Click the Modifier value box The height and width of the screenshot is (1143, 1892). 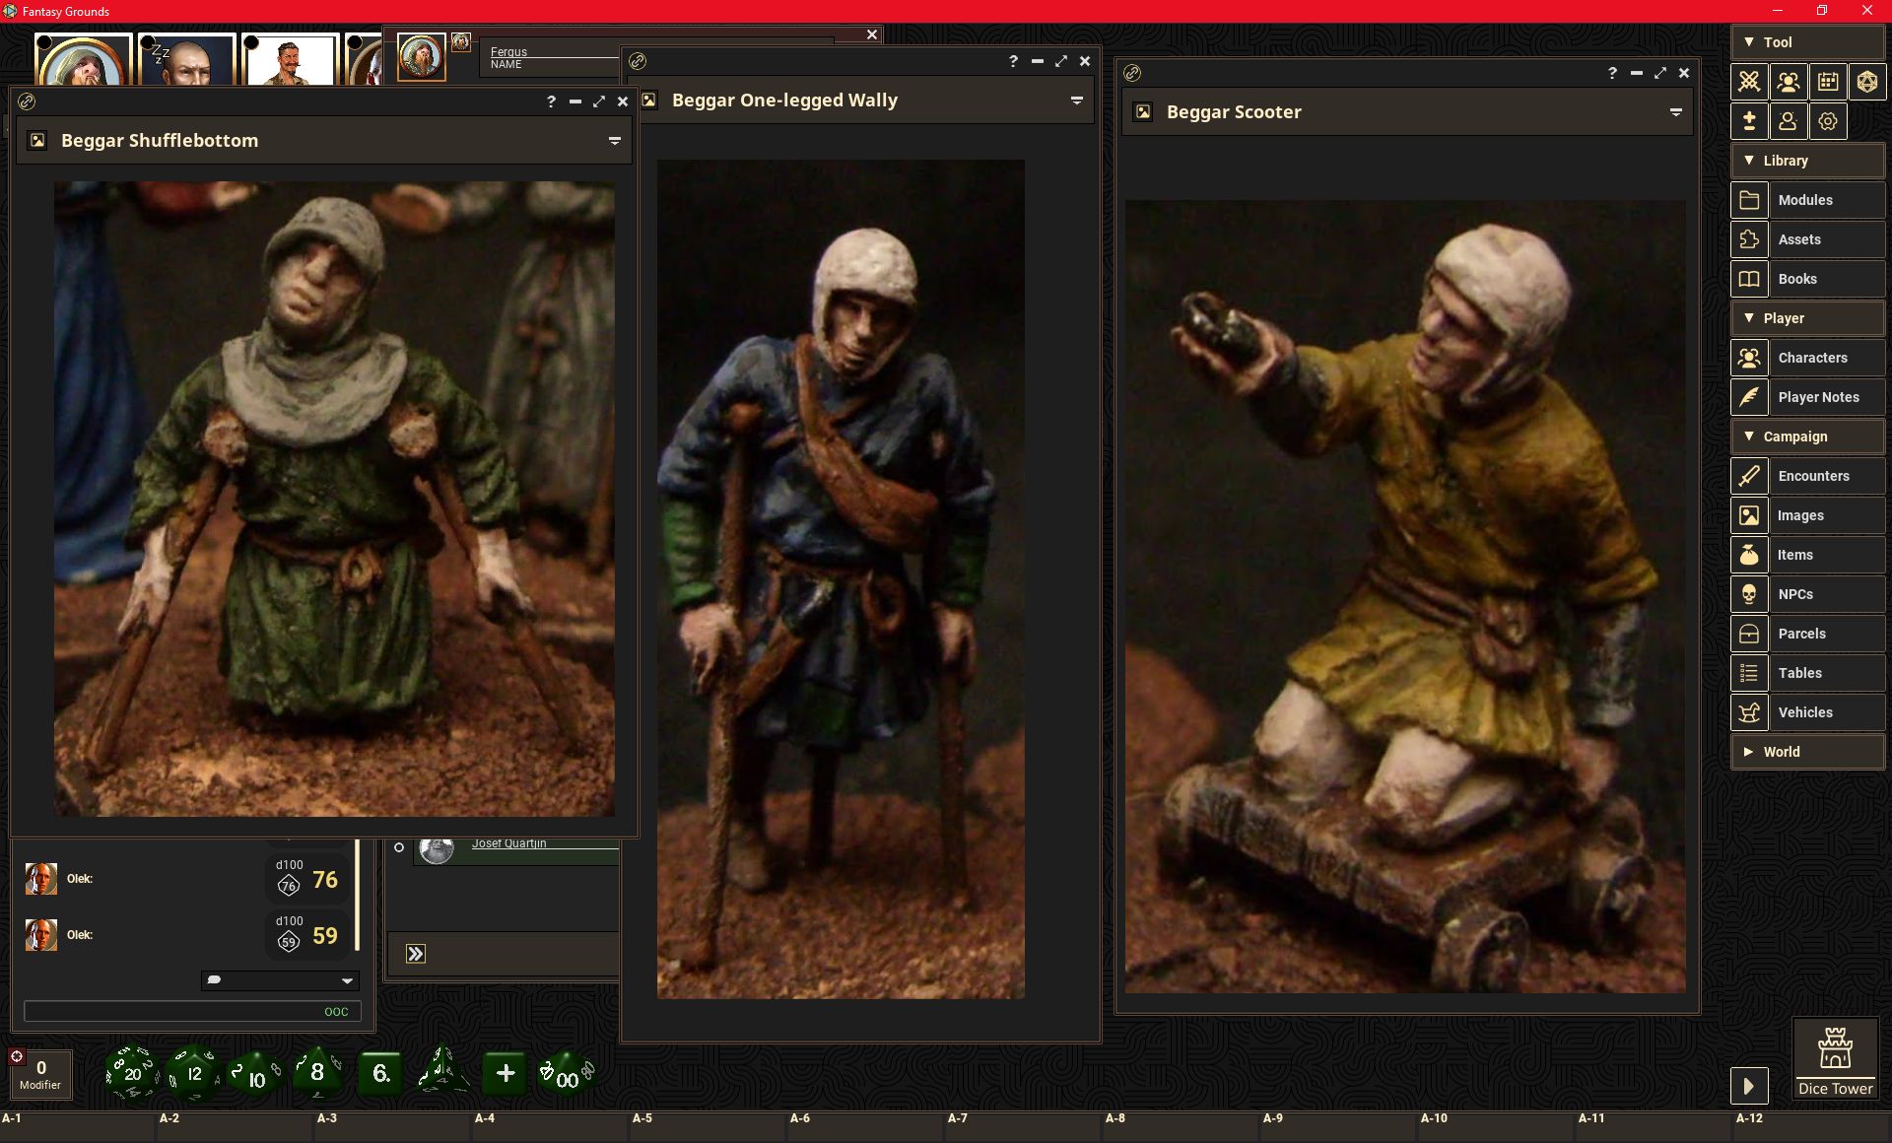[40, 1074]
